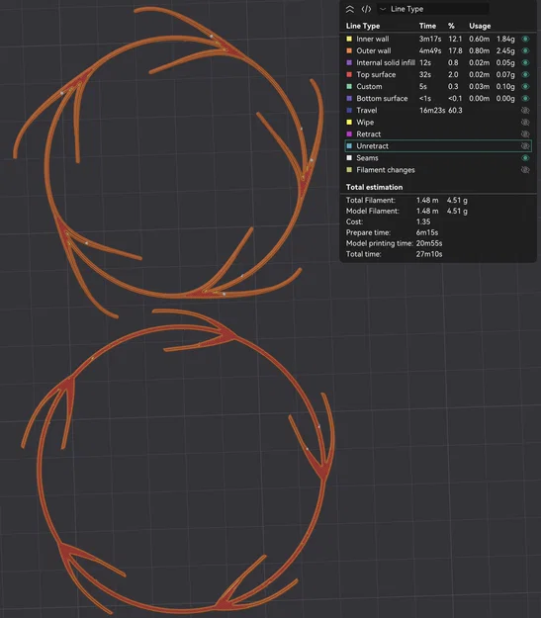Click the Travel legend entry label

366,111
